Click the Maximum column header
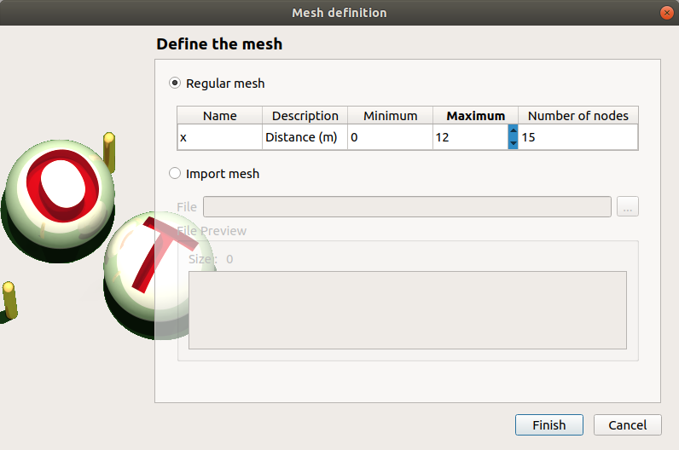The width and height of the screenshot is (679, 450). tap(475, 116)
